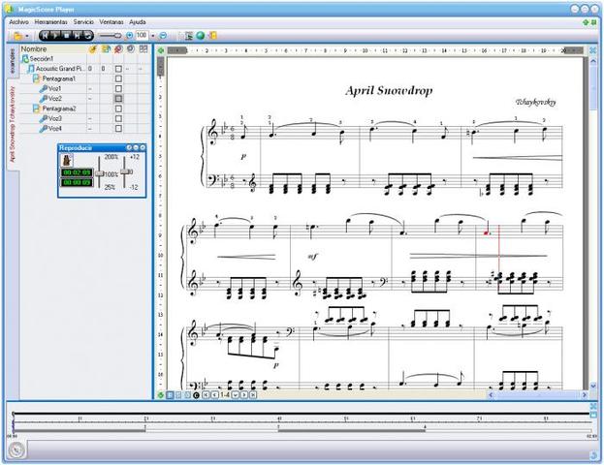Click the instrument column icon in the track header
The width and height of the screenshot is (604, 465).
tap(93, 48)
